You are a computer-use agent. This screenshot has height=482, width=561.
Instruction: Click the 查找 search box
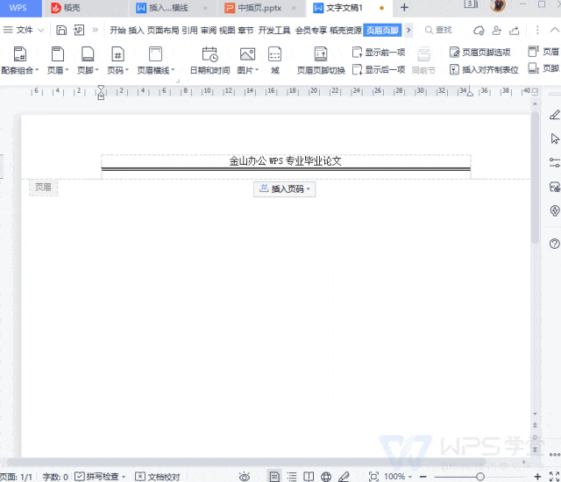tap(438, 30)
